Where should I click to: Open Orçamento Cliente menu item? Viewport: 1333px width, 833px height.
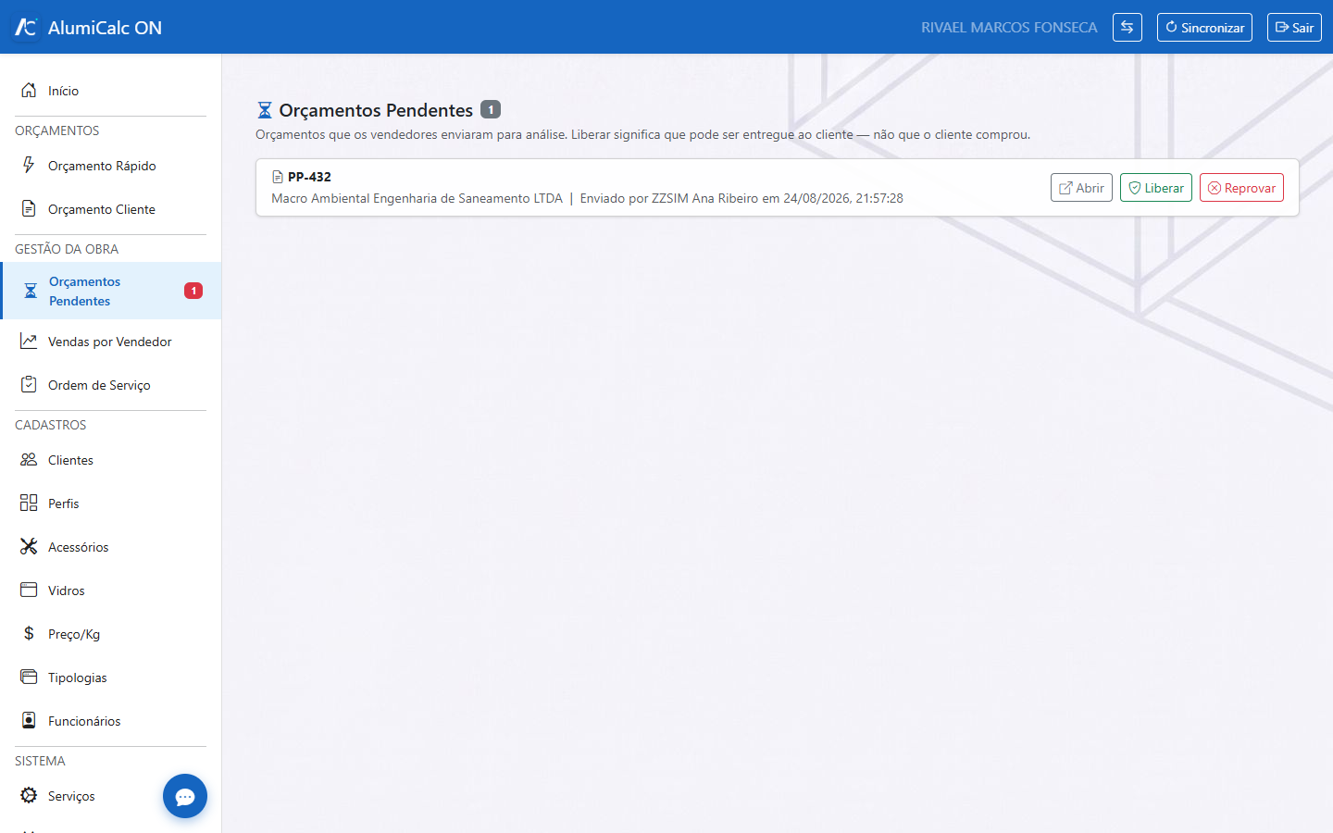[111, 209]
